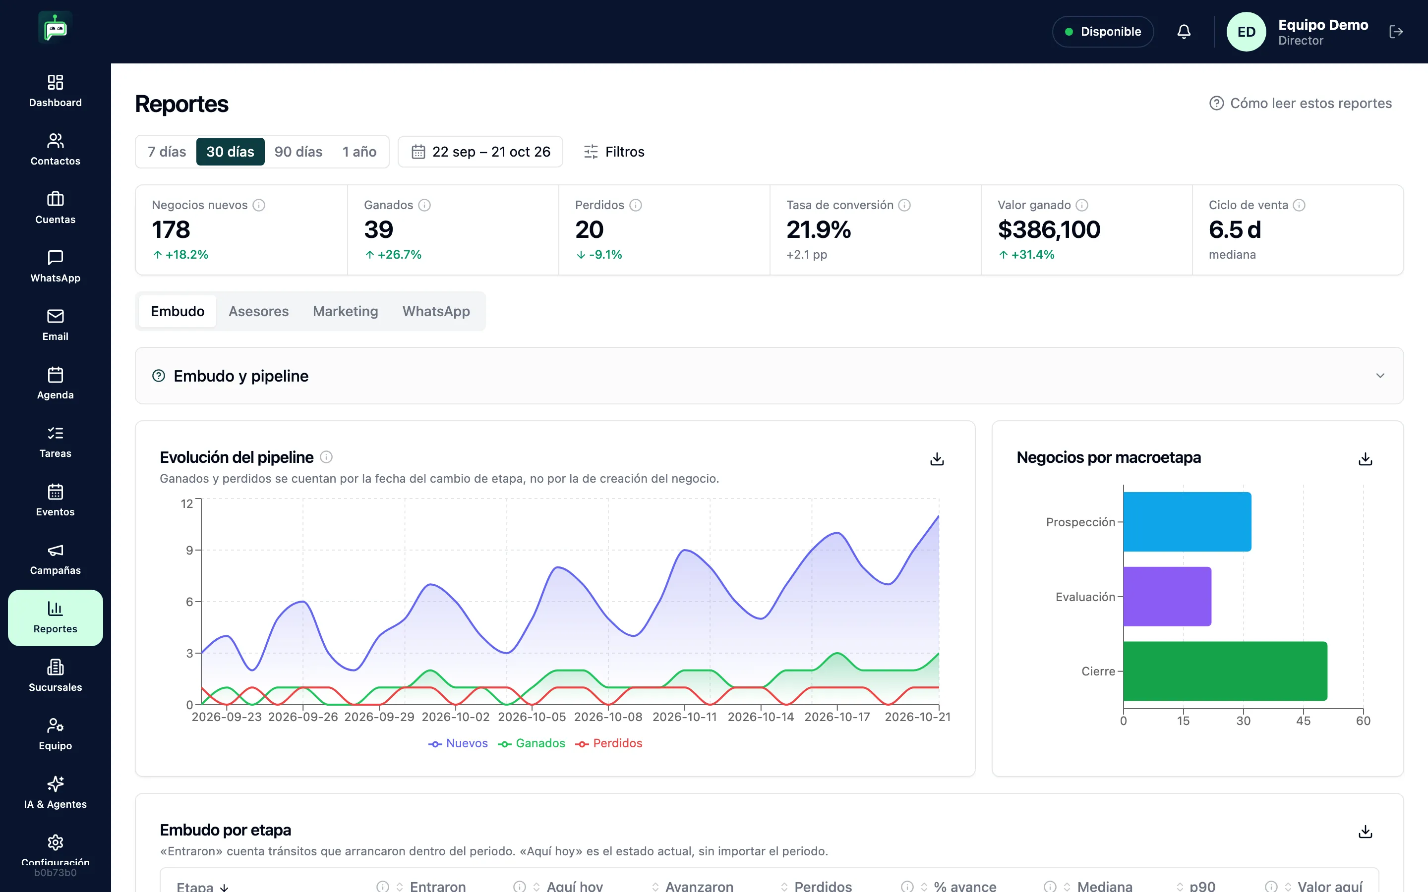The width and height of the screenshot is (1428, 892).
Task: Select the 90 días range
Action: (x=298, y=152)
